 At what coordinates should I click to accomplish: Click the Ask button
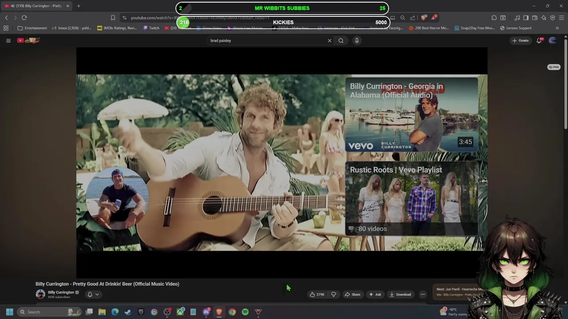point(375,294)
